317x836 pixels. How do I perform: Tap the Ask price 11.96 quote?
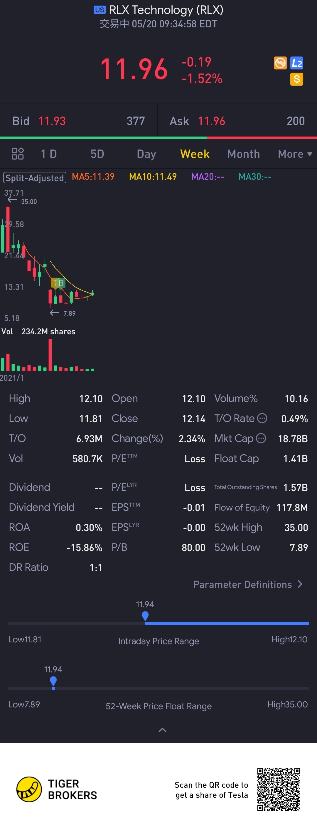coord(211,121)
